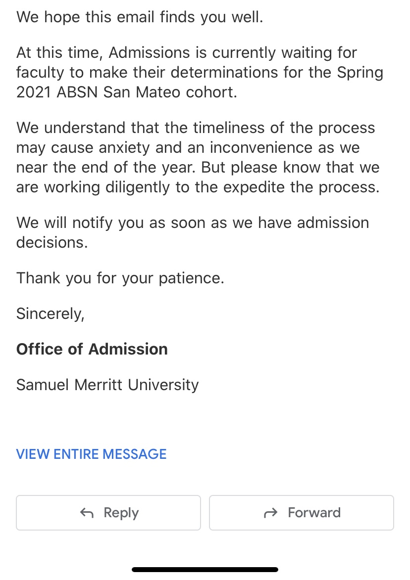Viewport: 410px width, 580px height.
Task: Tap the 'Thank you for your patience.' line
Action: (120, 278)
